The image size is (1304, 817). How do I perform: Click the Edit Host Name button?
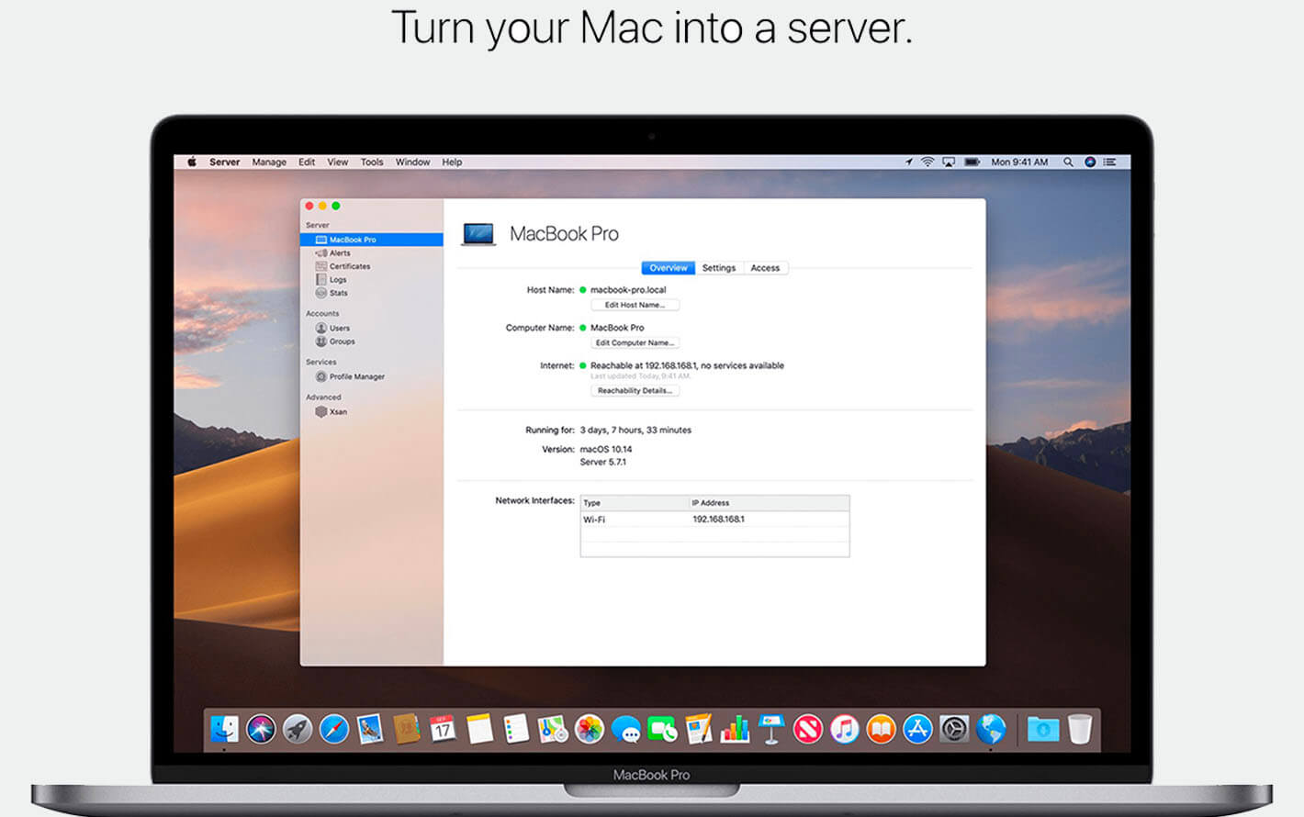(x=635, y=305)
